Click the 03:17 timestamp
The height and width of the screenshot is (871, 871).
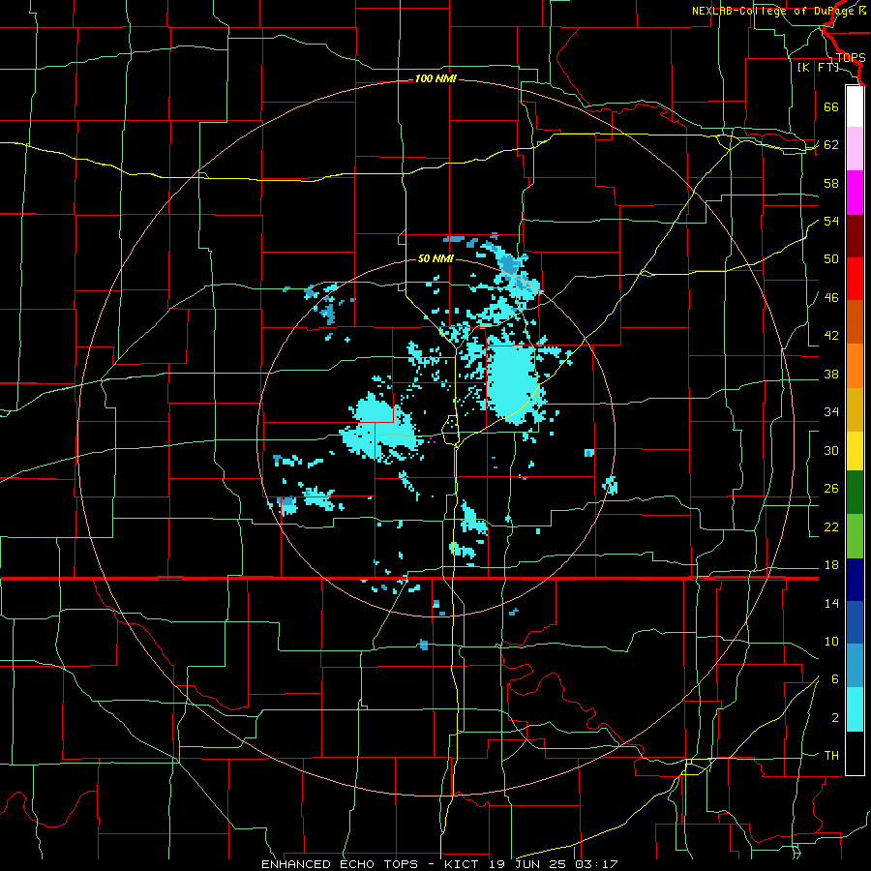[x=597, y=864]
